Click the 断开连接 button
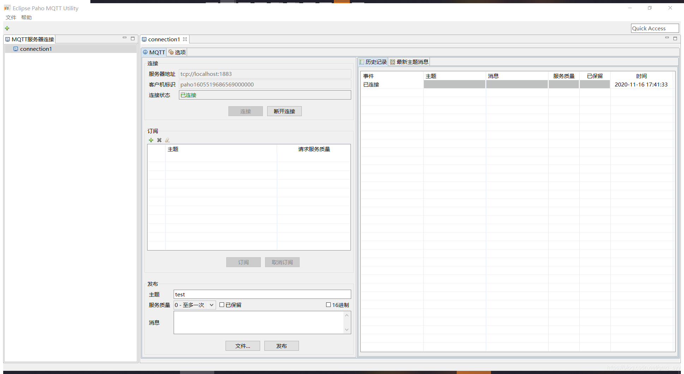The image size is (684, 374). coord(284,111)
